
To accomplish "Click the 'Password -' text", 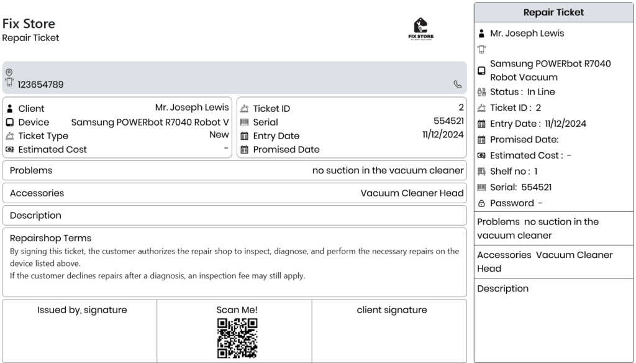I will click(x=516, y=203).
